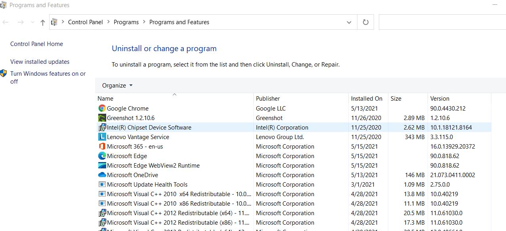
Task: Open the address bar history dropdown
Action: (x=349, y=23)
